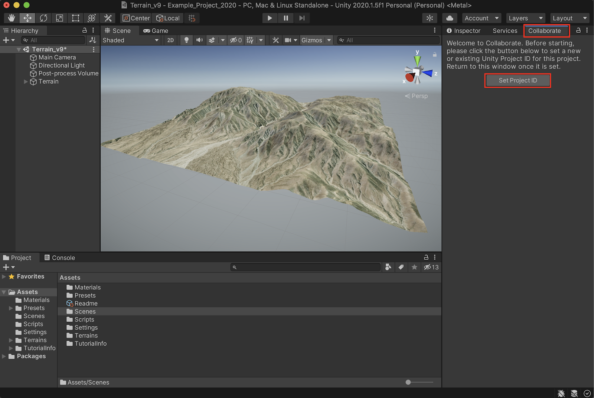Click the Project panel search field

point(306,267)
